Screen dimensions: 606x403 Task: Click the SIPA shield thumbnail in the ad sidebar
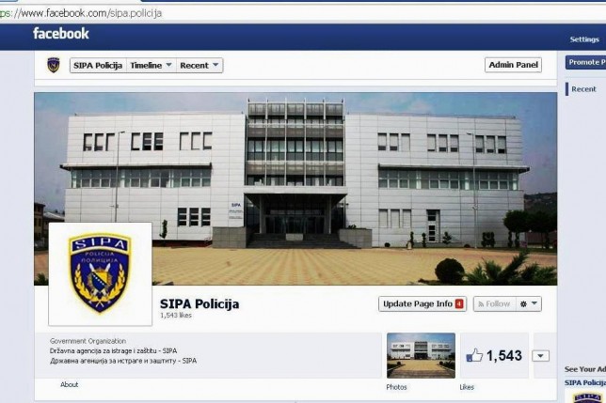click(x=587, y=396)
